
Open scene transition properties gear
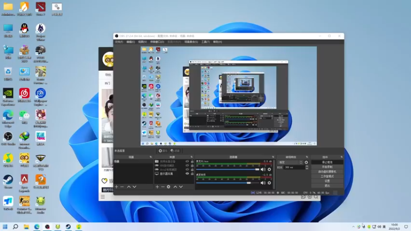(x=306, y=162)
